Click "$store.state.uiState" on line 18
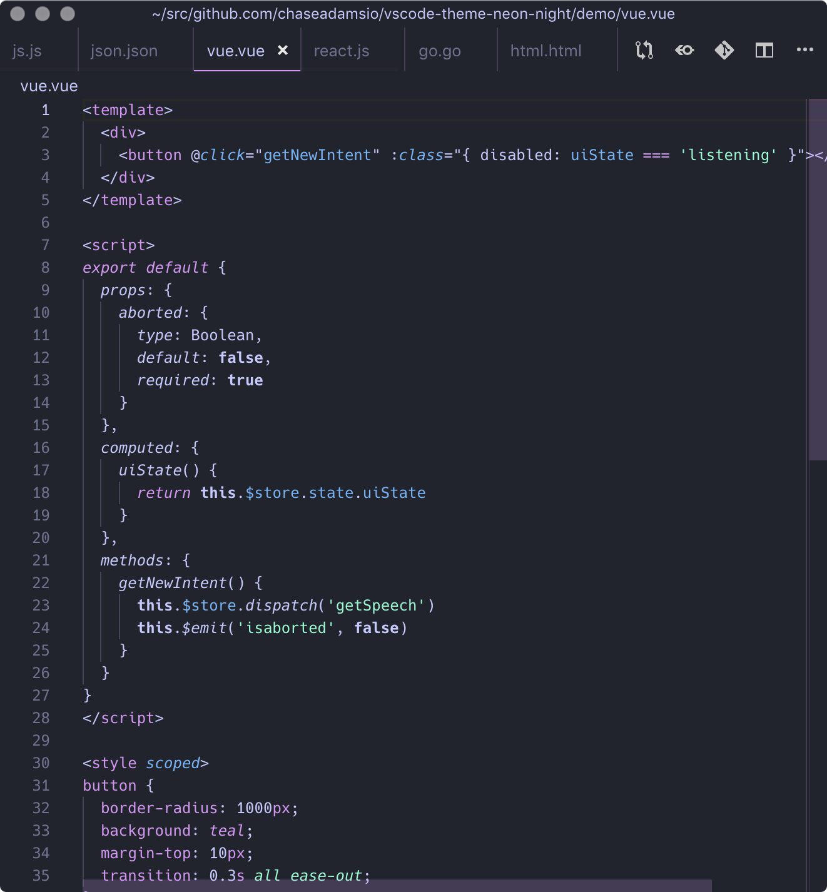Viewport: 827px width, 892px height. [335, 493]
